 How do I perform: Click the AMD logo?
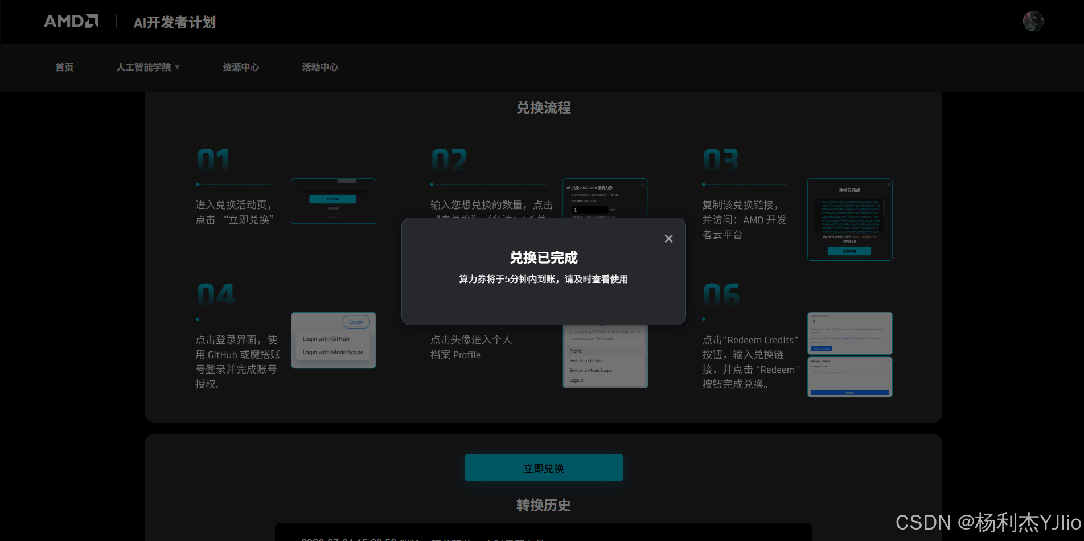click(71, 22)
